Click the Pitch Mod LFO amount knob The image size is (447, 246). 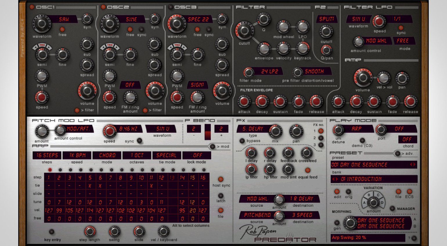42,131
